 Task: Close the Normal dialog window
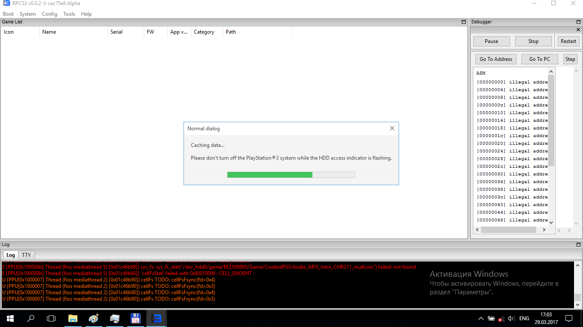tap(392, 128)
